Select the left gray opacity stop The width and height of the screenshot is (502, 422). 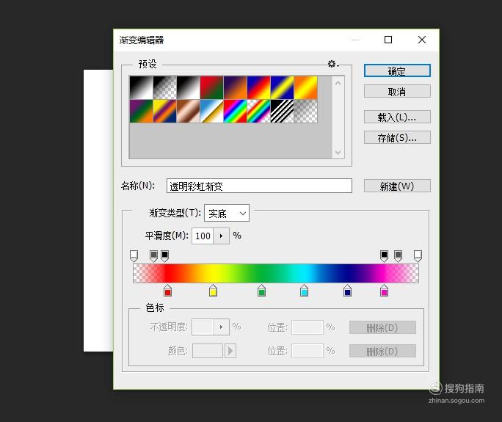153,256
